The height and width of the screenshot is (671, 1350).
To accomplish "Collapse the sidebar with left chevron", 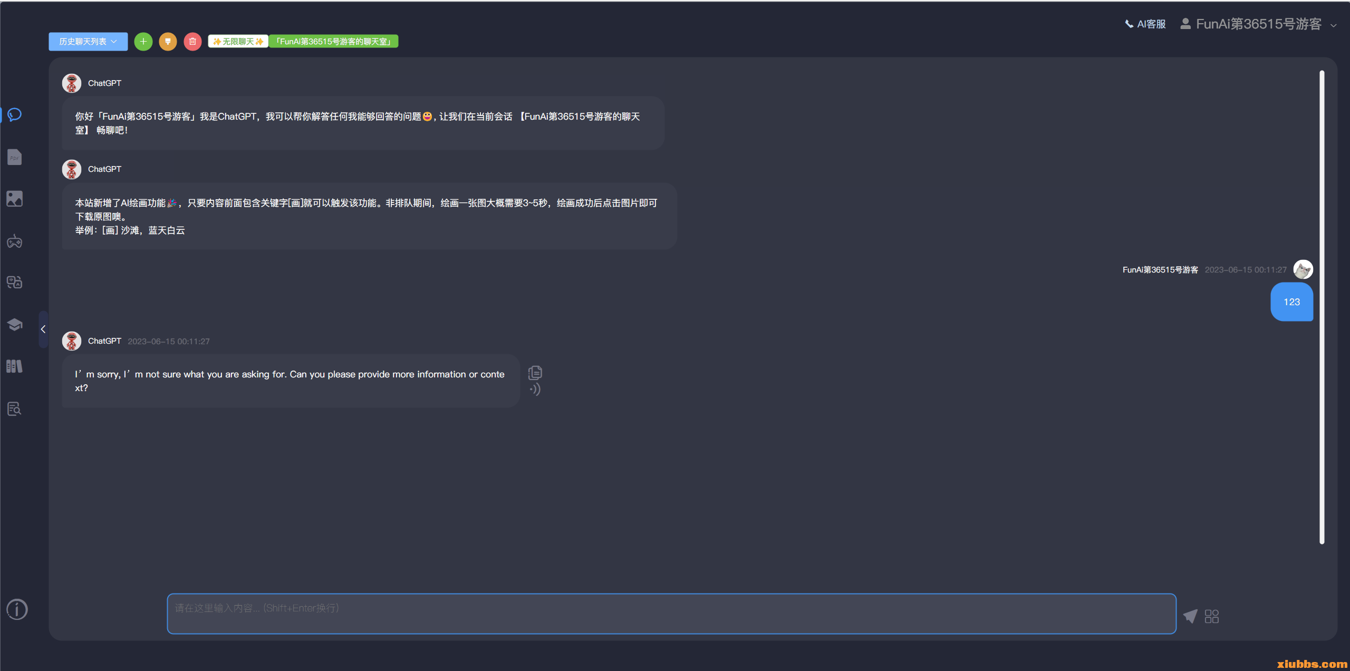I will click(43, 329).
